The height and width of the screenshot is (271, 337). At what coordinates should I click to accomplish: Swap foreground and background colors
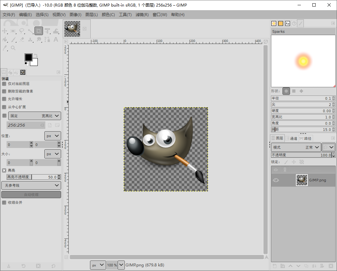pyautogui.click(x=35, y=55)
